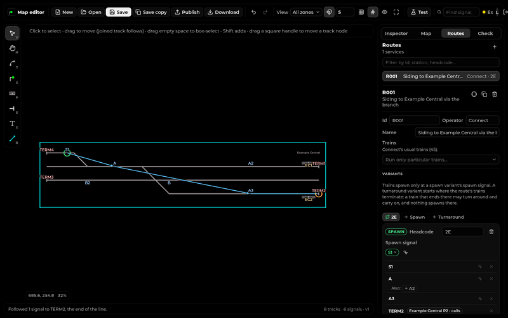This screenshot has height=318, width=508.
Task: Click the pick icon in the S1 row
Action: 480,266
